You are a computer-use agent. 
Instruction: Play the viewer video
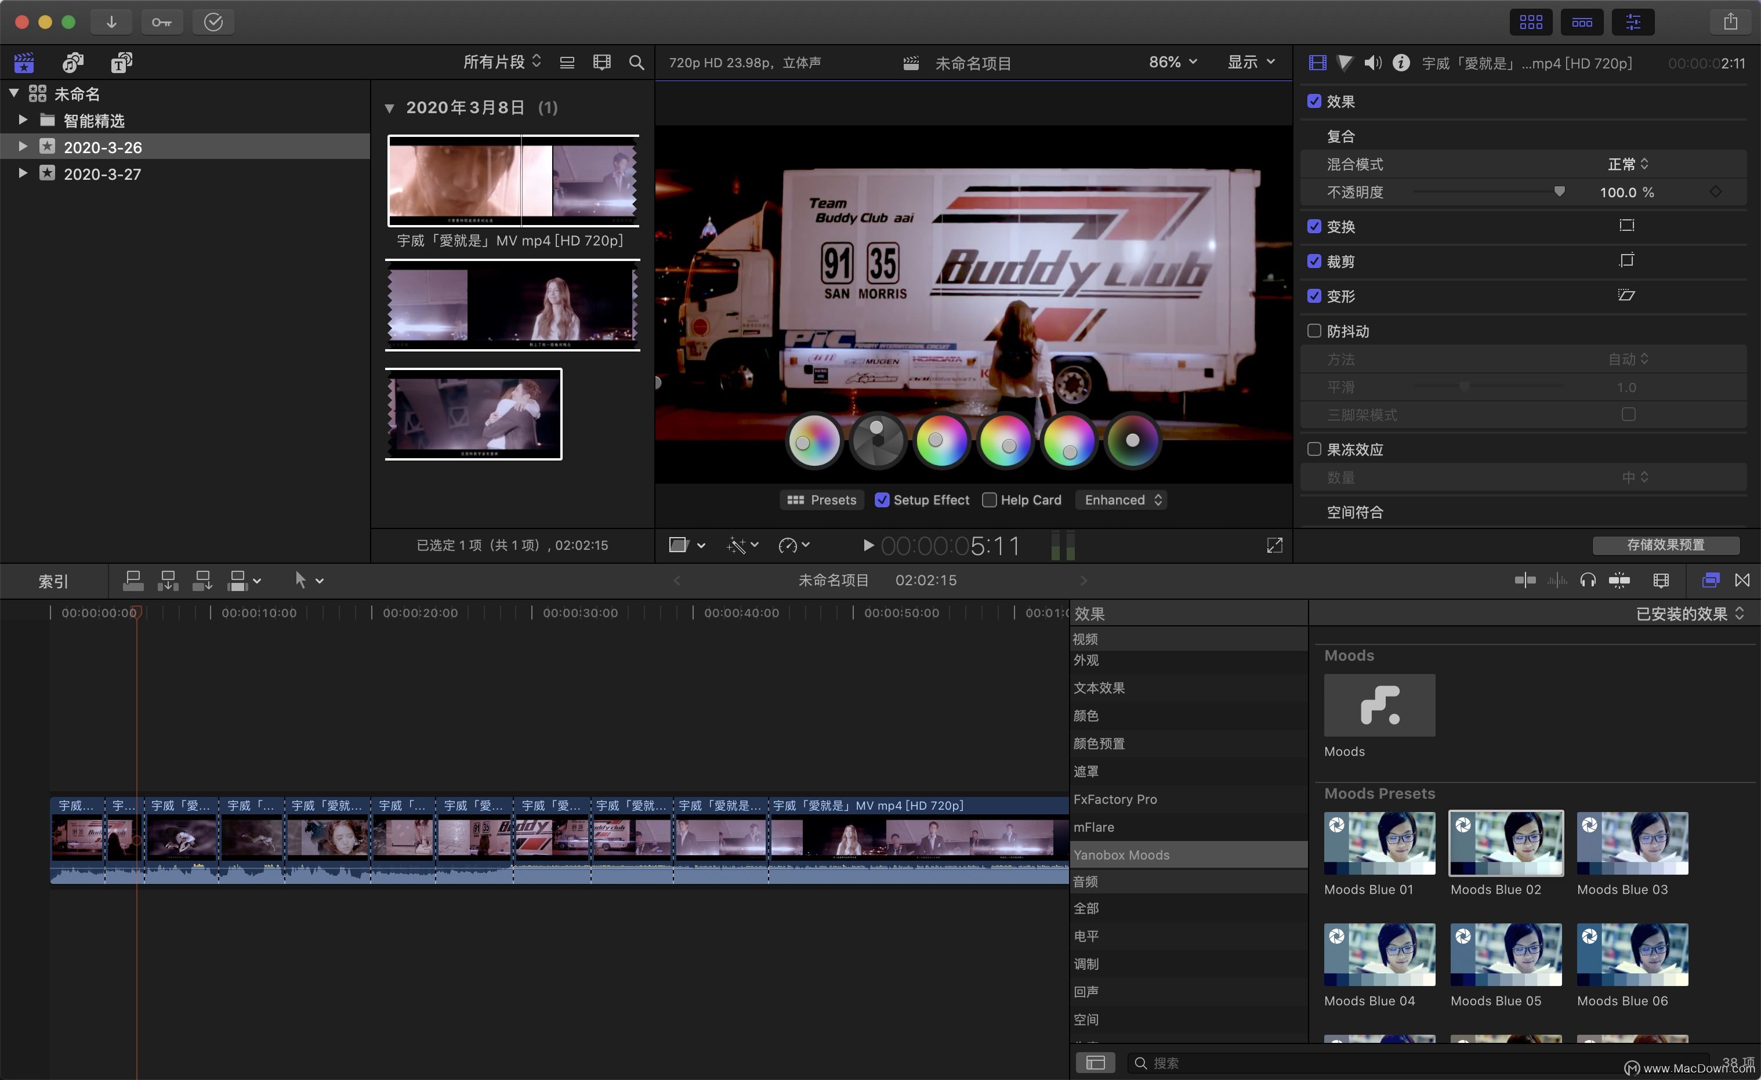(x=868, y=545)
